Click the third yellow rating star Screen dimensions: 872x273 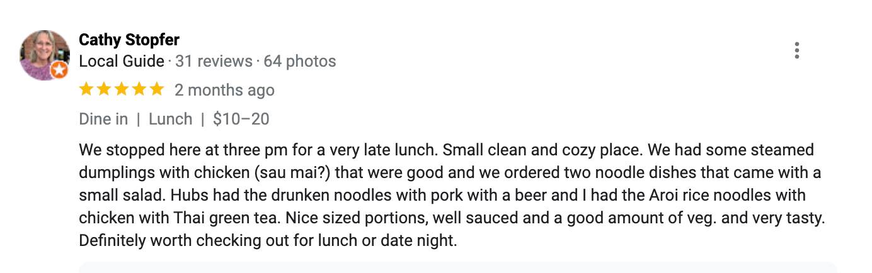122,89
